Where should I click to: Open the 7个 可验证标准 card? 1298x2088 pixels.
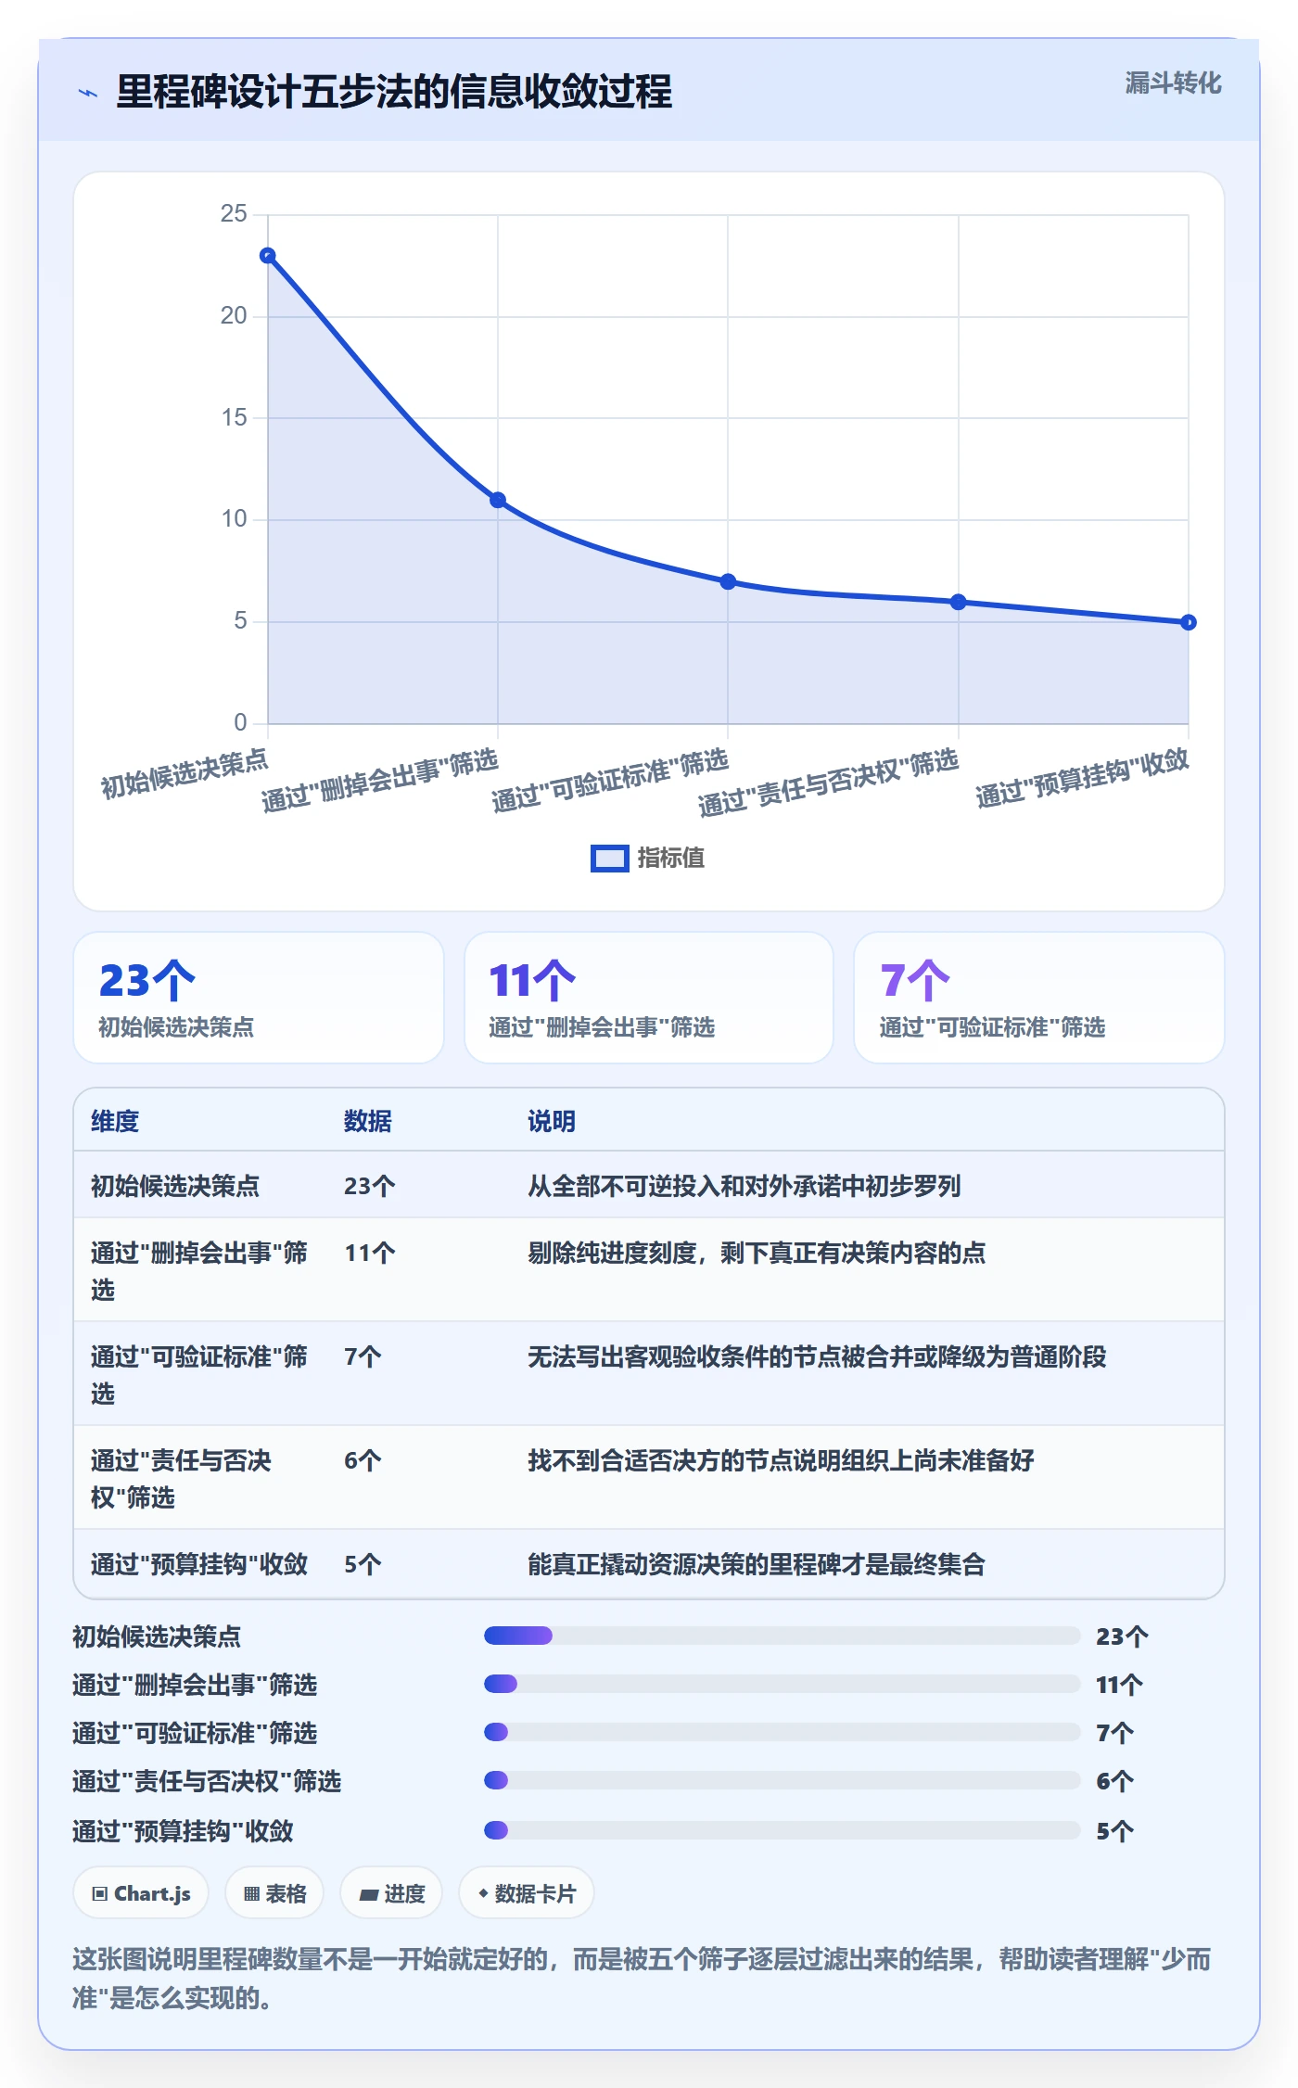pyautogui.click(x=1039, y=998)
